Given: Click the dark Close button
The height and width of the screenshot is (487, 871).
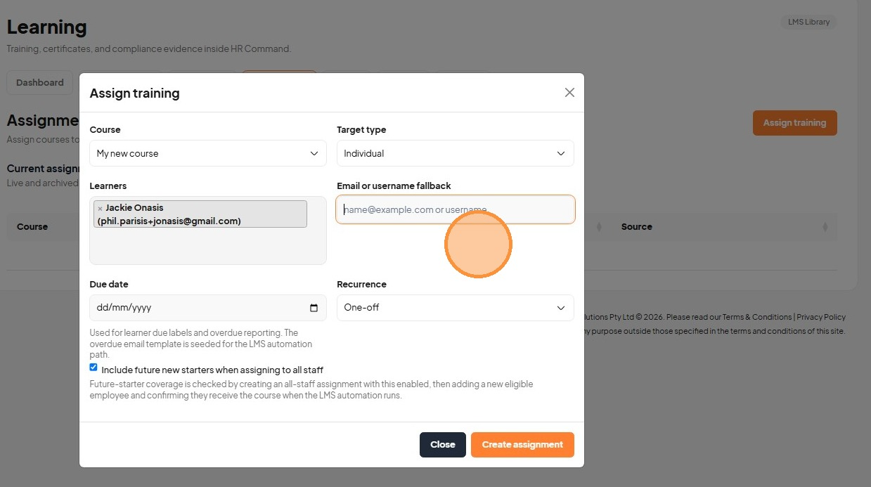Looking at the screenshot, I should click(x=443, y=445).
